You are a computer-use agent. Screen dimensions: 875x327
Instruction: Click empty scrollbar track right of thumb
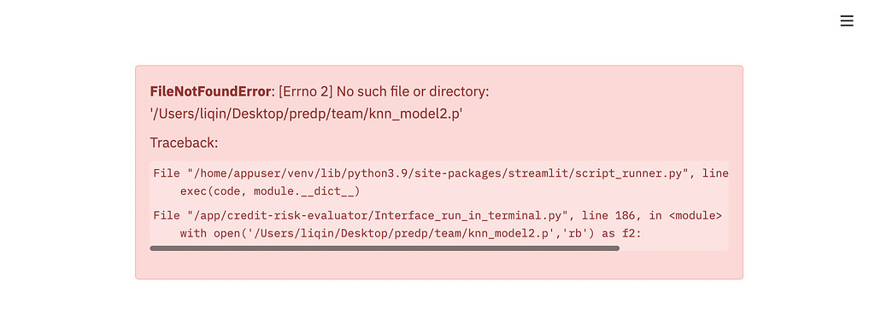(673, 248)
